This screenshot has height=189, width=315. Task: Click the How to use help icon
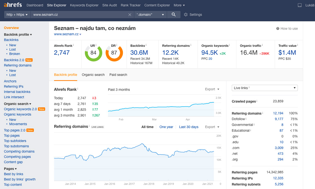[278, 29]
